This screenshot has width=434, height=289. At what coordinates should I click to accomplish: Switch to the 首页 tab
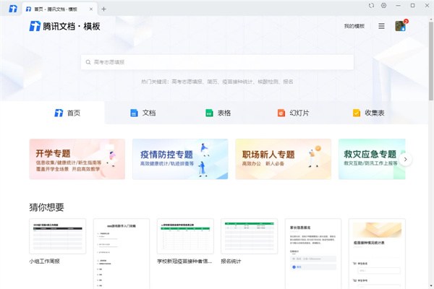coord(67,113)
